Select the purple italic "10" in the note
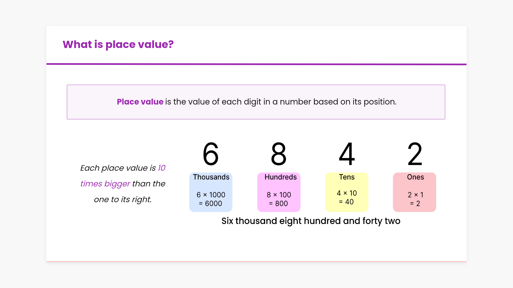Viewport: 513px width, 288px height. point(162,168)
